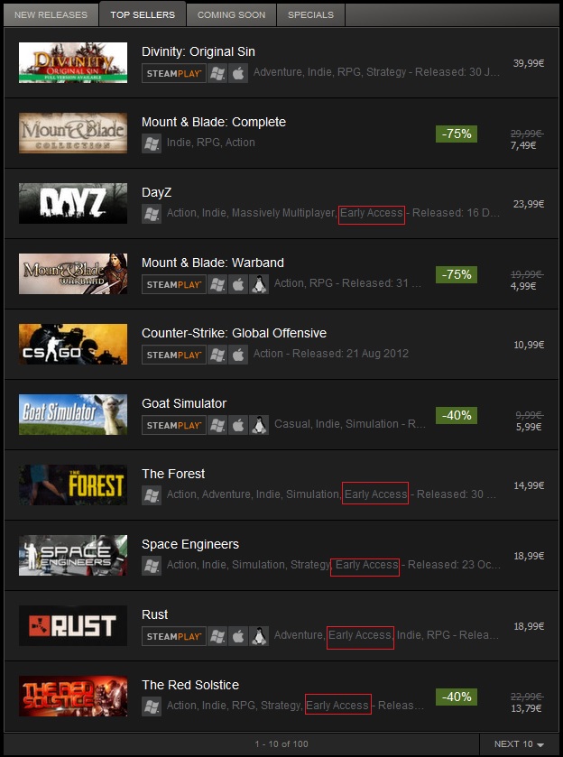
Task: Click Linux penguin icon on Goat Simulator row
Action: coord(259,425)
